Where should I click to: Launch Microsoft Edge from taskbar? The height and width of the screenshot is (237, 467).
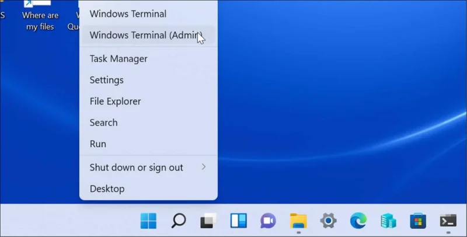pos(358,221)
